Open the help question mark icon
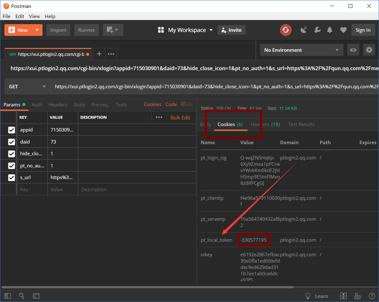 point(372,296)
